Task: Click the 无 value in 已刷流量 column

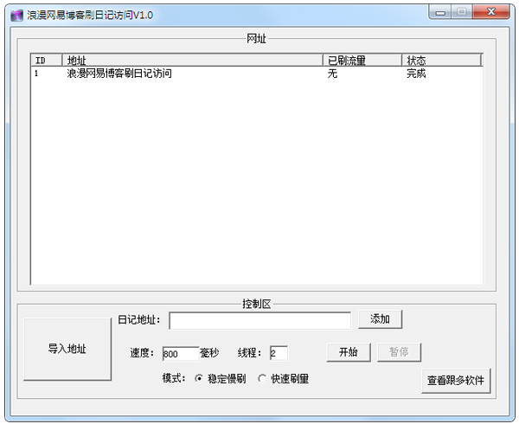Action: [332, 74]
